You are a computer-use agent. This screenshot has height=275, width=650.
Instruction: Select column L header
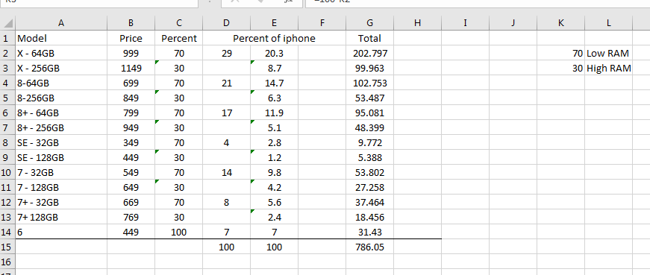point(608,23)
